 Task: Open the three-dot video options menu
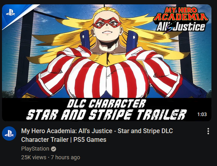coord(208,131)
